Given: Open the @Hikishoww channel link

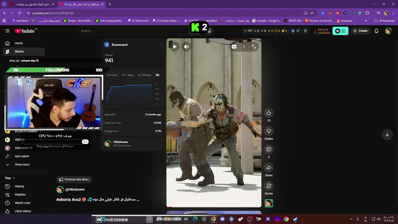Looking at the screenshot, I should [x=75, y=189].
